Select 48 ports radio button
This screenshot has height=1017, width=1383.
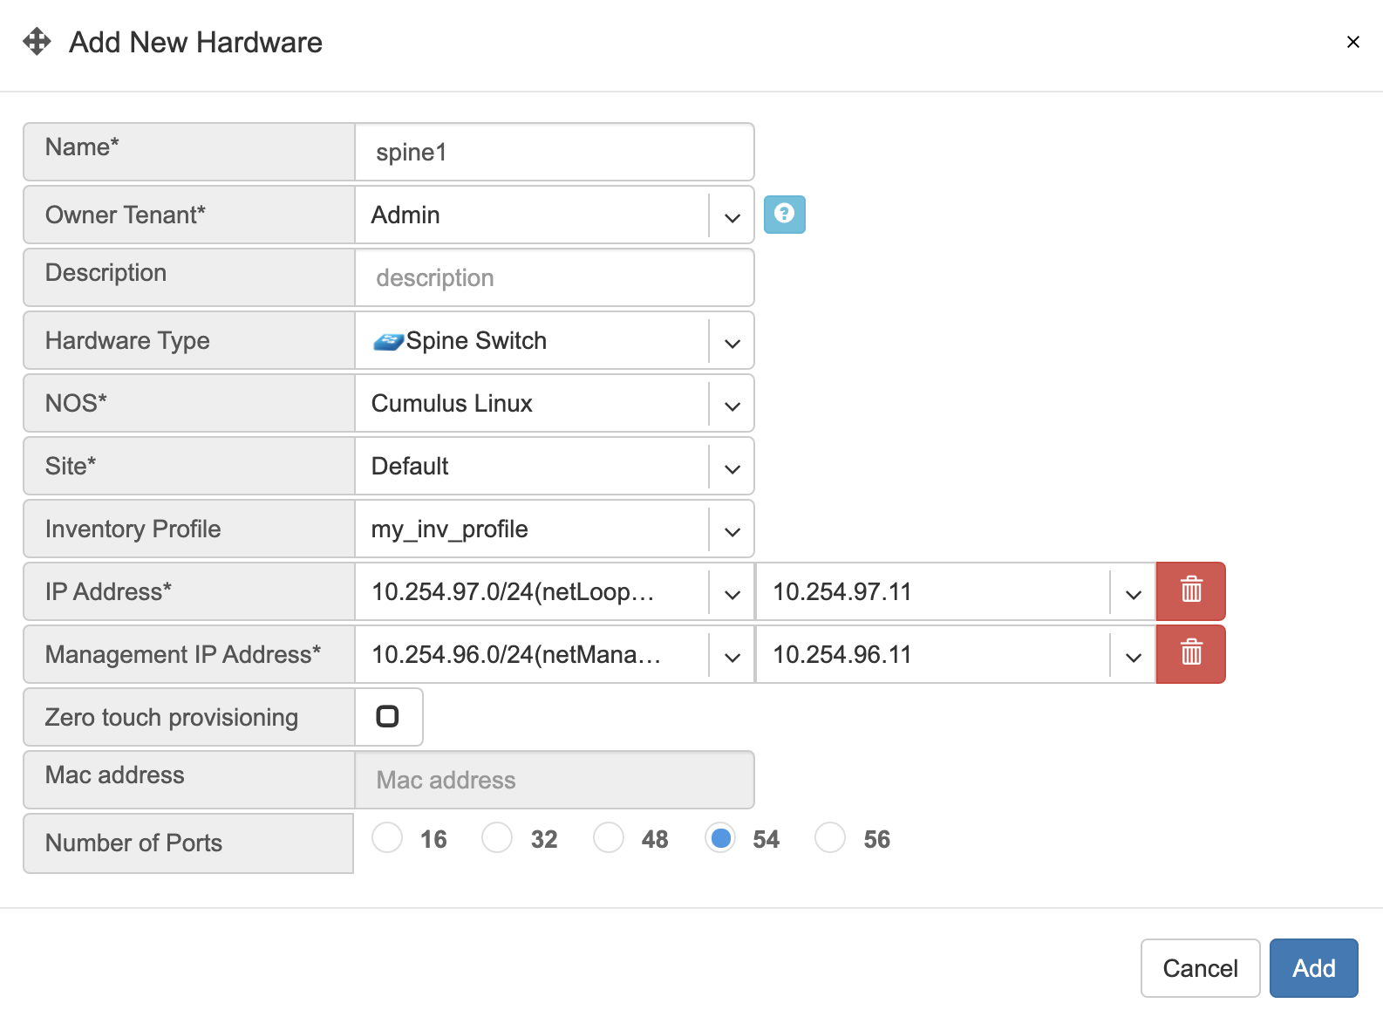tap(609, 838)
